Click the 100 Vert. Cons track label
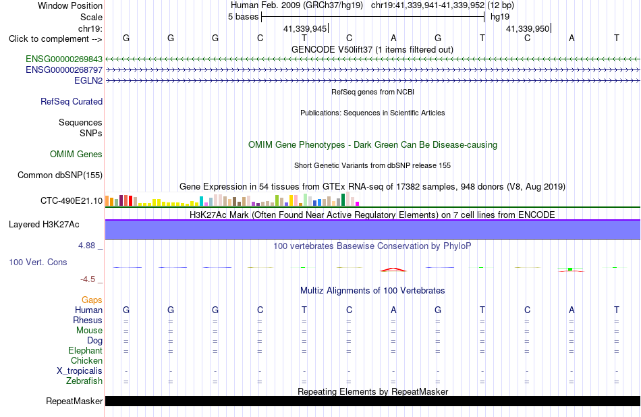 point(38,262)
